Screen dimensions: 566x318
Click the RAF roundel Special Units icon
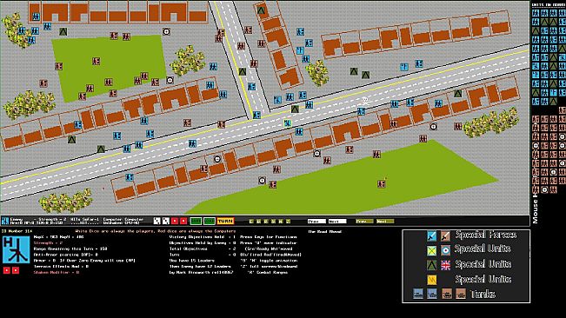click(x=445, y=250)
